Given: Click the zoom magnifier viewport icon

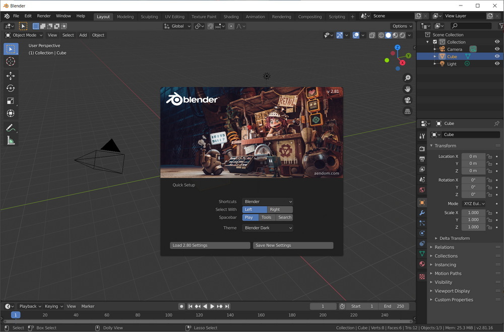Looking at the screenshot, I should click(408, 78).
